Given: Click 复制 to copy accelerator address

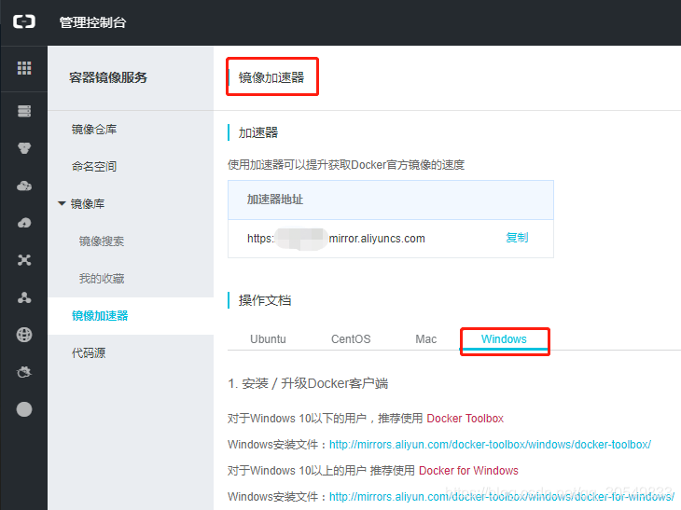Looking at the screenshot, I should 517,238.
